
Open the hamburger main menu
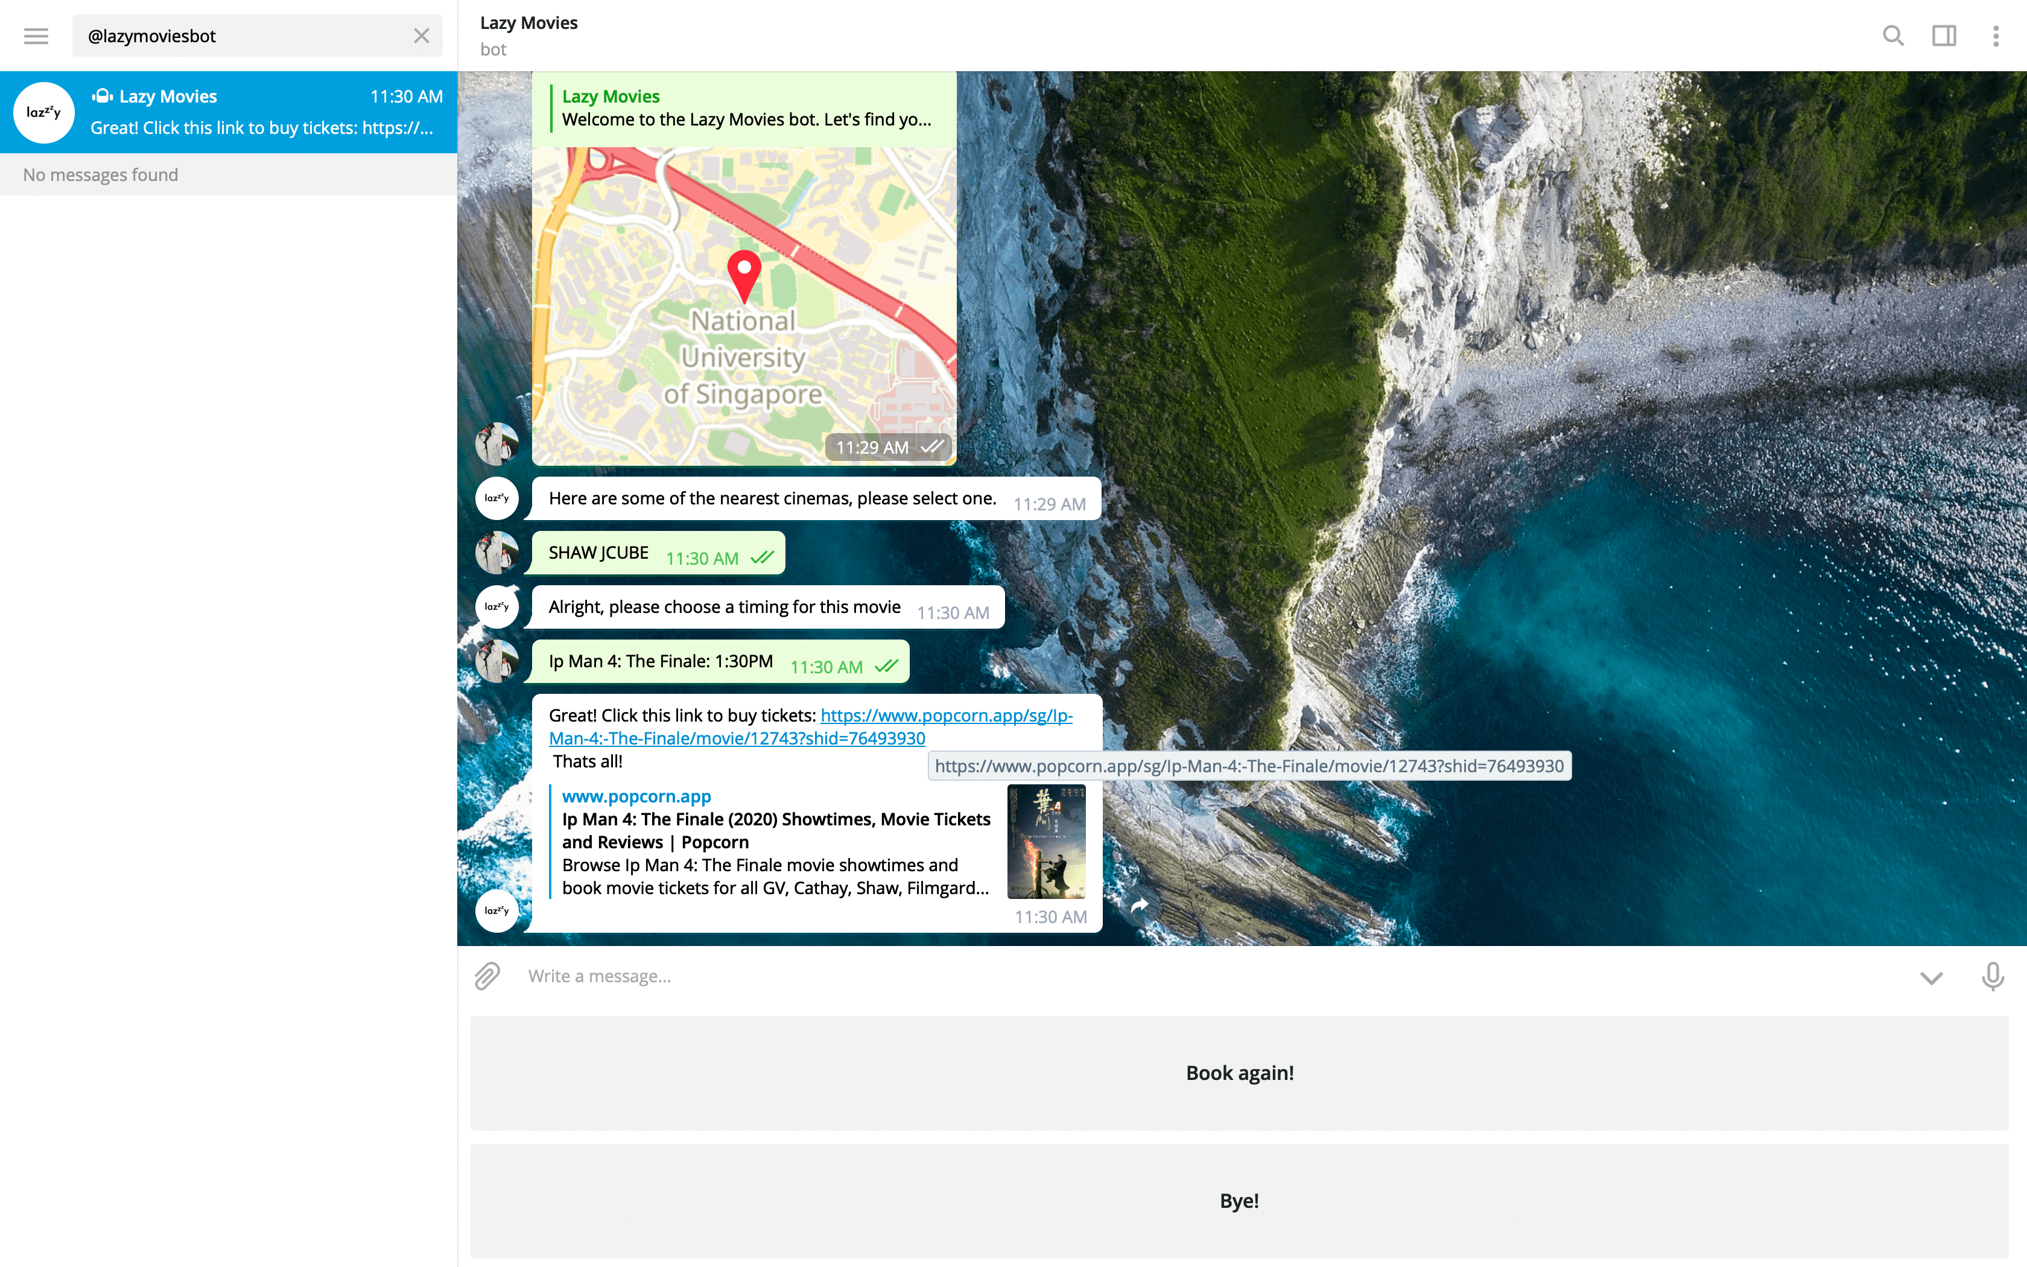[x=36, y=36]
